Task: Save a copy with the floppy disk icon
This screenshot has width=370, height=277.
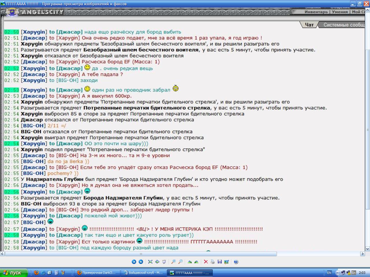Action: [220, 262]
